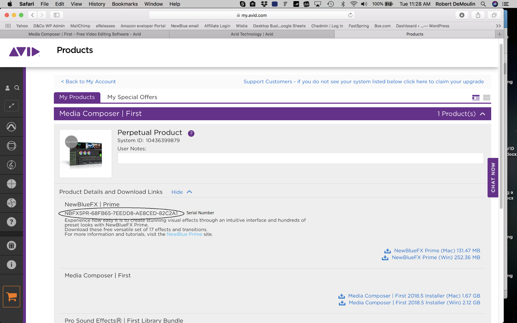The image size is (517, 323).
Task: Open the My Special Offers tab
Action: pos(132,97)
